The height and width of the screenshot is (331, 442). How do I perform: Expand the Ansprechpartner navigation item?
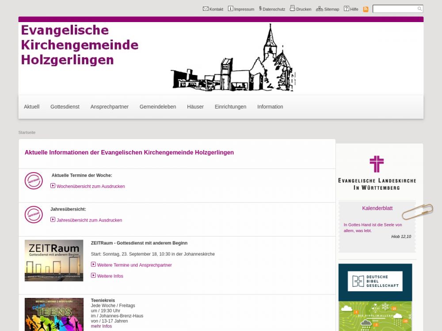[x=109, y=107]
